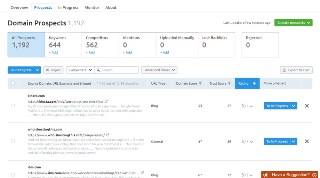The width and height of the screenshot is (320, 178).
Task: Open whoishostingthis.com To In Progress arrow menu
Action: coord(293,141)
